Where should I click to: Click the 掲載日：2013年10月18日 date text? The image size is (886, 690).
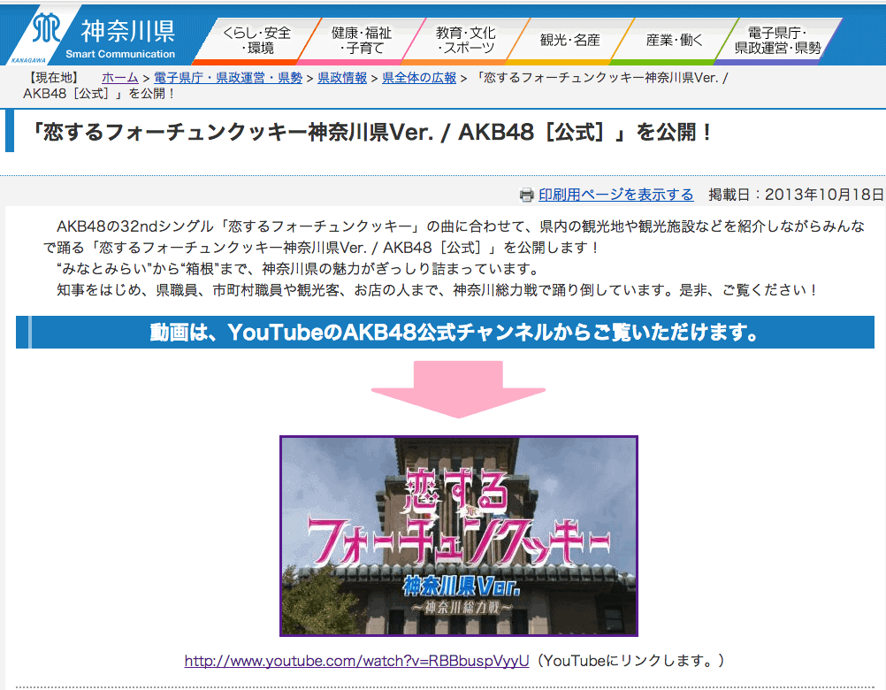796,195
